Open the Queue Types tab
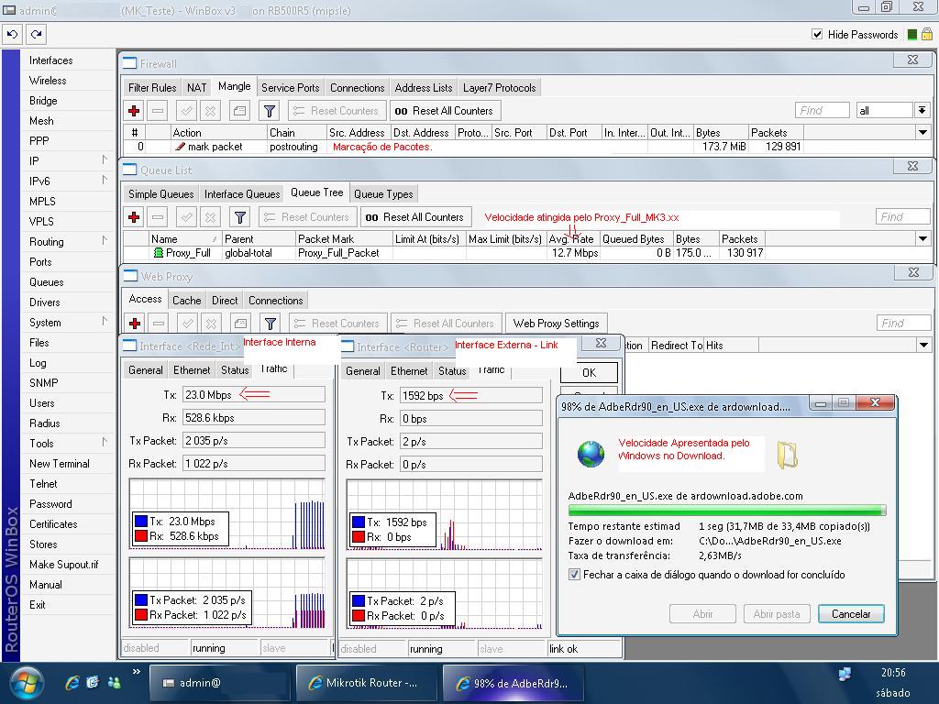The image size is (939, 704). click(383, 194)
